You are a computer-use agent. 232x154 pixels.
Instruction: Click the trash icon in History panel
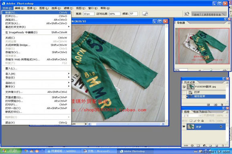coord(222,105)
